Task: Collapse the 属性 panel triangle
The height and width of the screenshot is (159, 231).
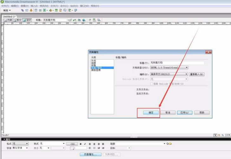Action: click(4, 139)
